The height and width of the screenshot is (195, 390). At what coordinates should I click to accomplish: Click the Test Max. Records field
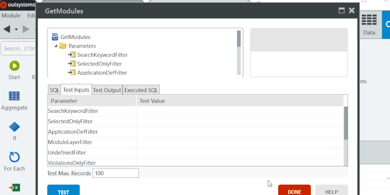click(x=115, y=173)
